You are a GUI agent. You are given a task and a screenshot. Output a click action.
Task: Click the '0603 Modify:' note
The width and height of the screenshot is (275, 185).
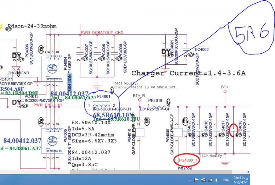pyautogui.click(x=126, y=84)
